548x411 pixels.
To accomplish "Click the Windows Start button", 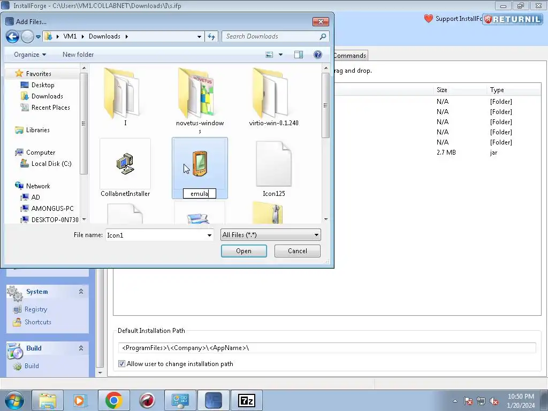I will tap(14, 400).
